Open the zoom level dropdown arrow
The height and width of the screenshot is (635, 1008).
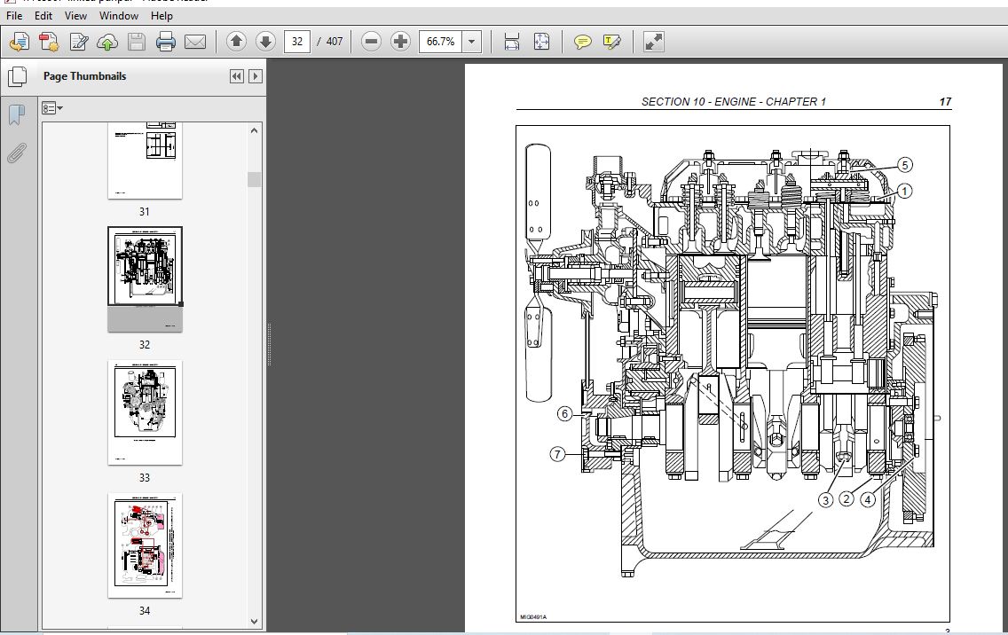(472, 42)
